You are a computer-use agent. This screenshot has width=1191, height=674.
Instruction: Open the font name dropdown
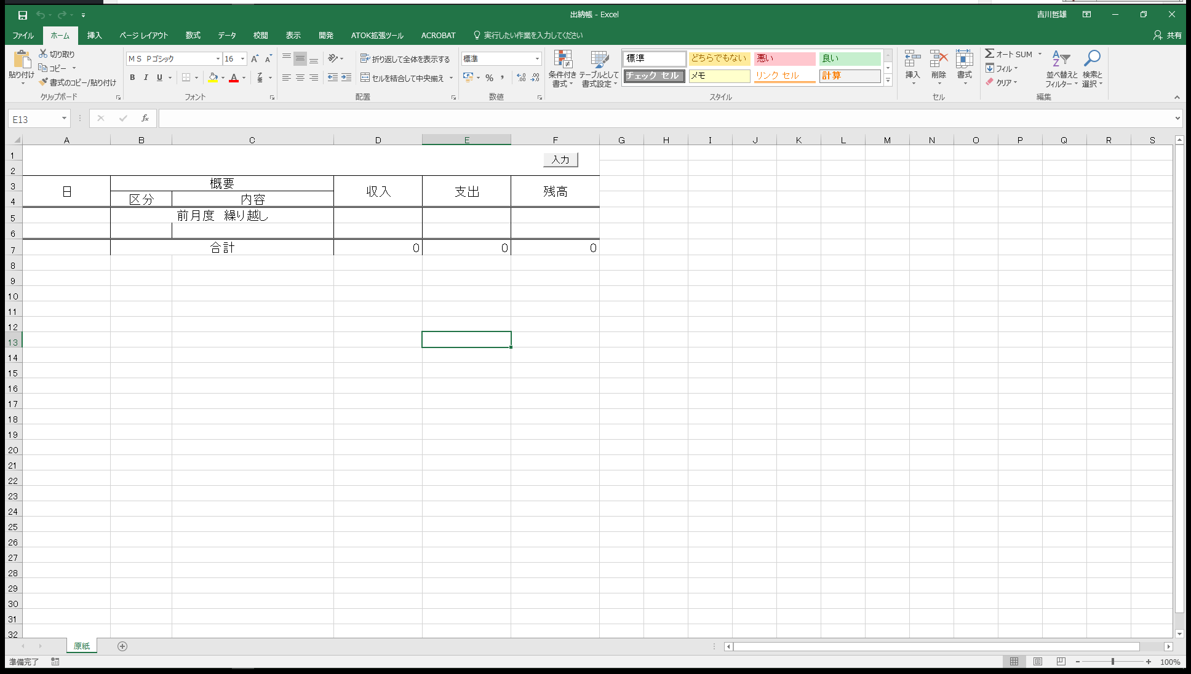(x=218, y=59)
